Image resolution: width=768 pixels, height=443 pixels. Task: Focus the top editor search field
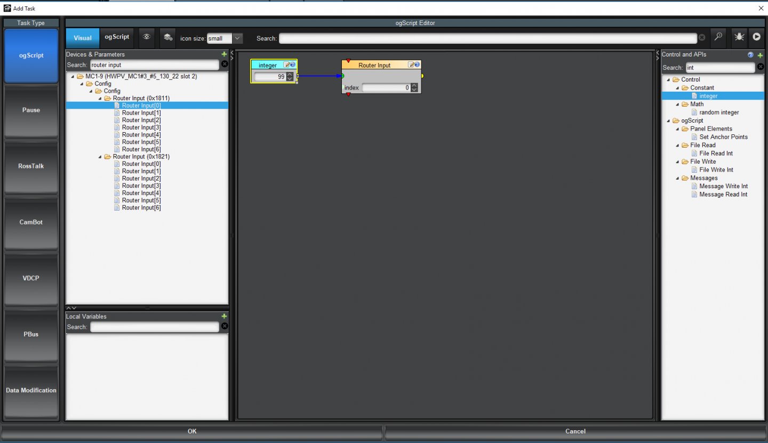pos(488,38)
